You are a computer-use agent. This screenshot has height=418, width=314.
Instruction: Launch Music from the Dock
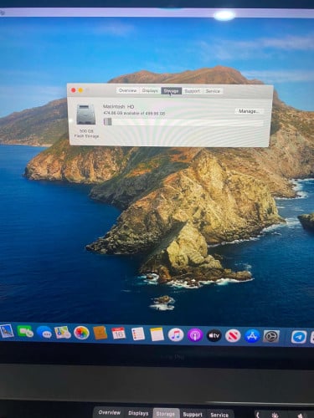click(x=176, y=334)
